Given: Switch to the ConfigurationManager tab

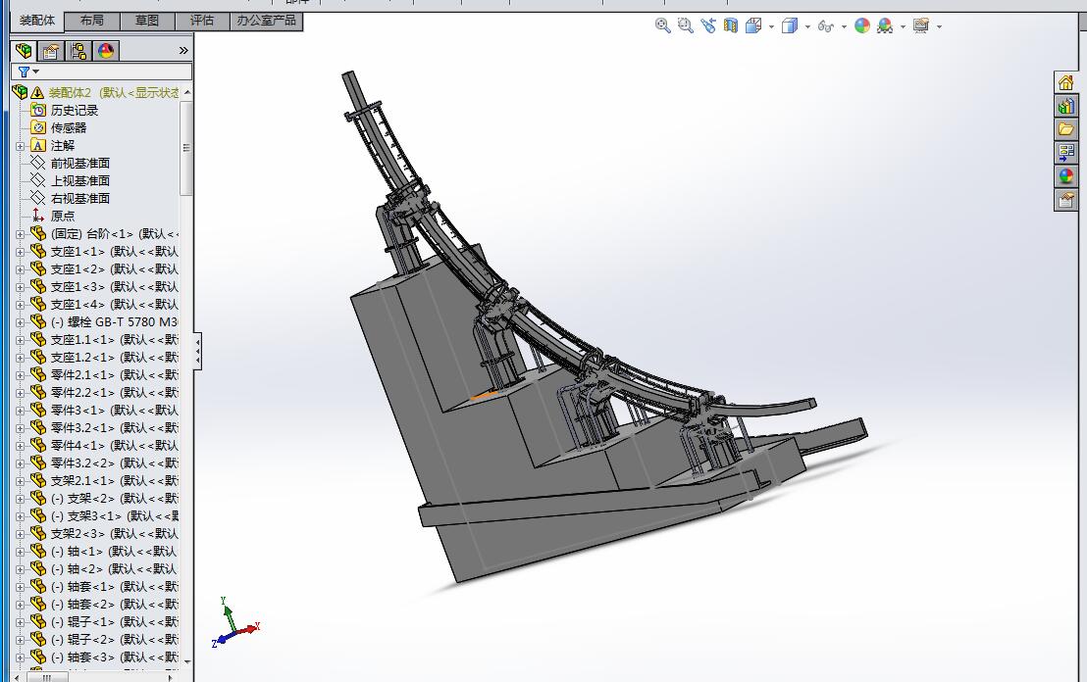Looking at the screenshot, I should [78, 51].
